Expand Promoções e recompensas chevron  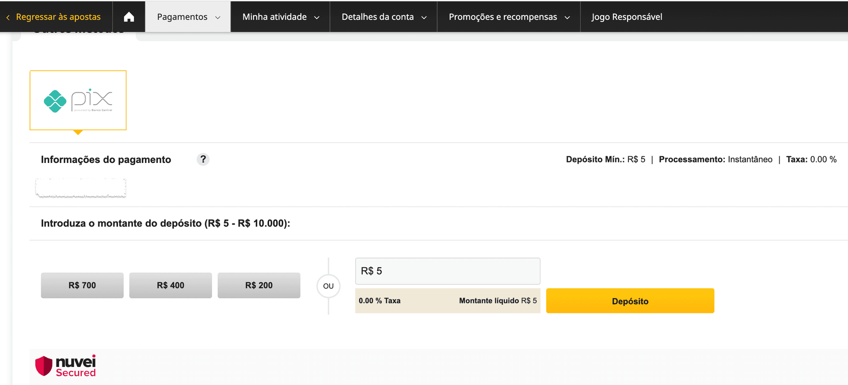point(567,18)
